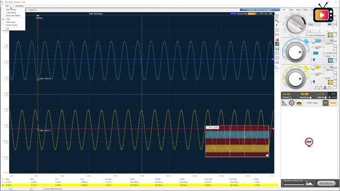Click the orange Reset button

click(333, 103)
